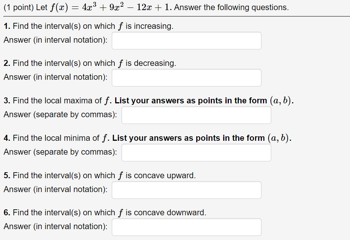350x240 pixels.
Task: Activate the question 4 answer input
Action: click(x=196, y=152)
